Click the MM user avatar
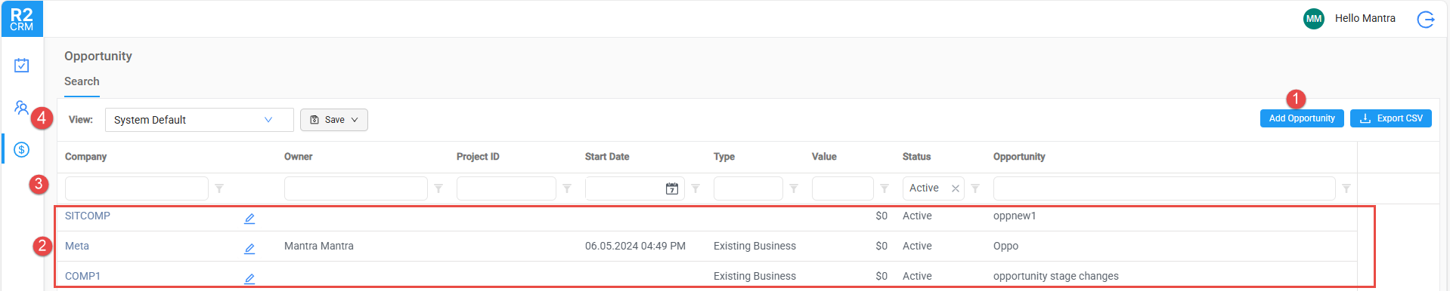The image size is (1450, 291). point(1314,19)
